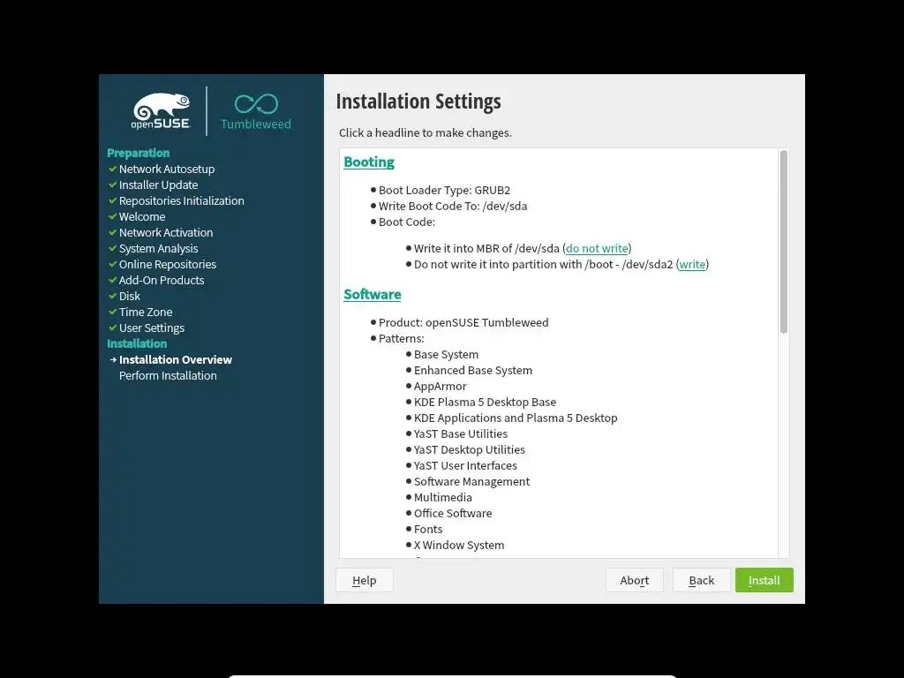
Task: Select Repositories Initialization step
Action: click(x=182, y=200)
